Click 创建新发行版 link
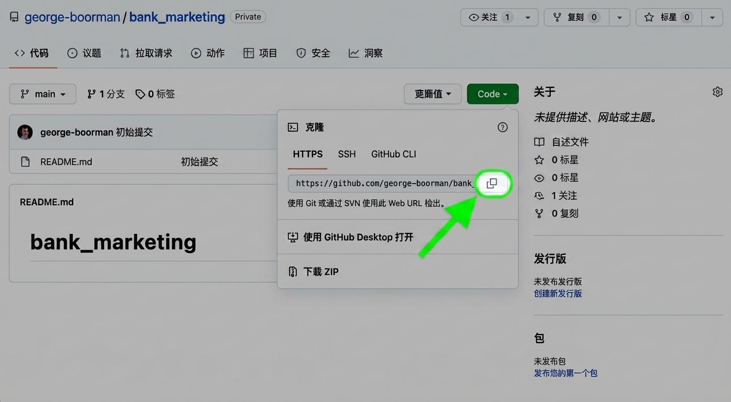This screenshot has height=402, width=731. [558, 294]
